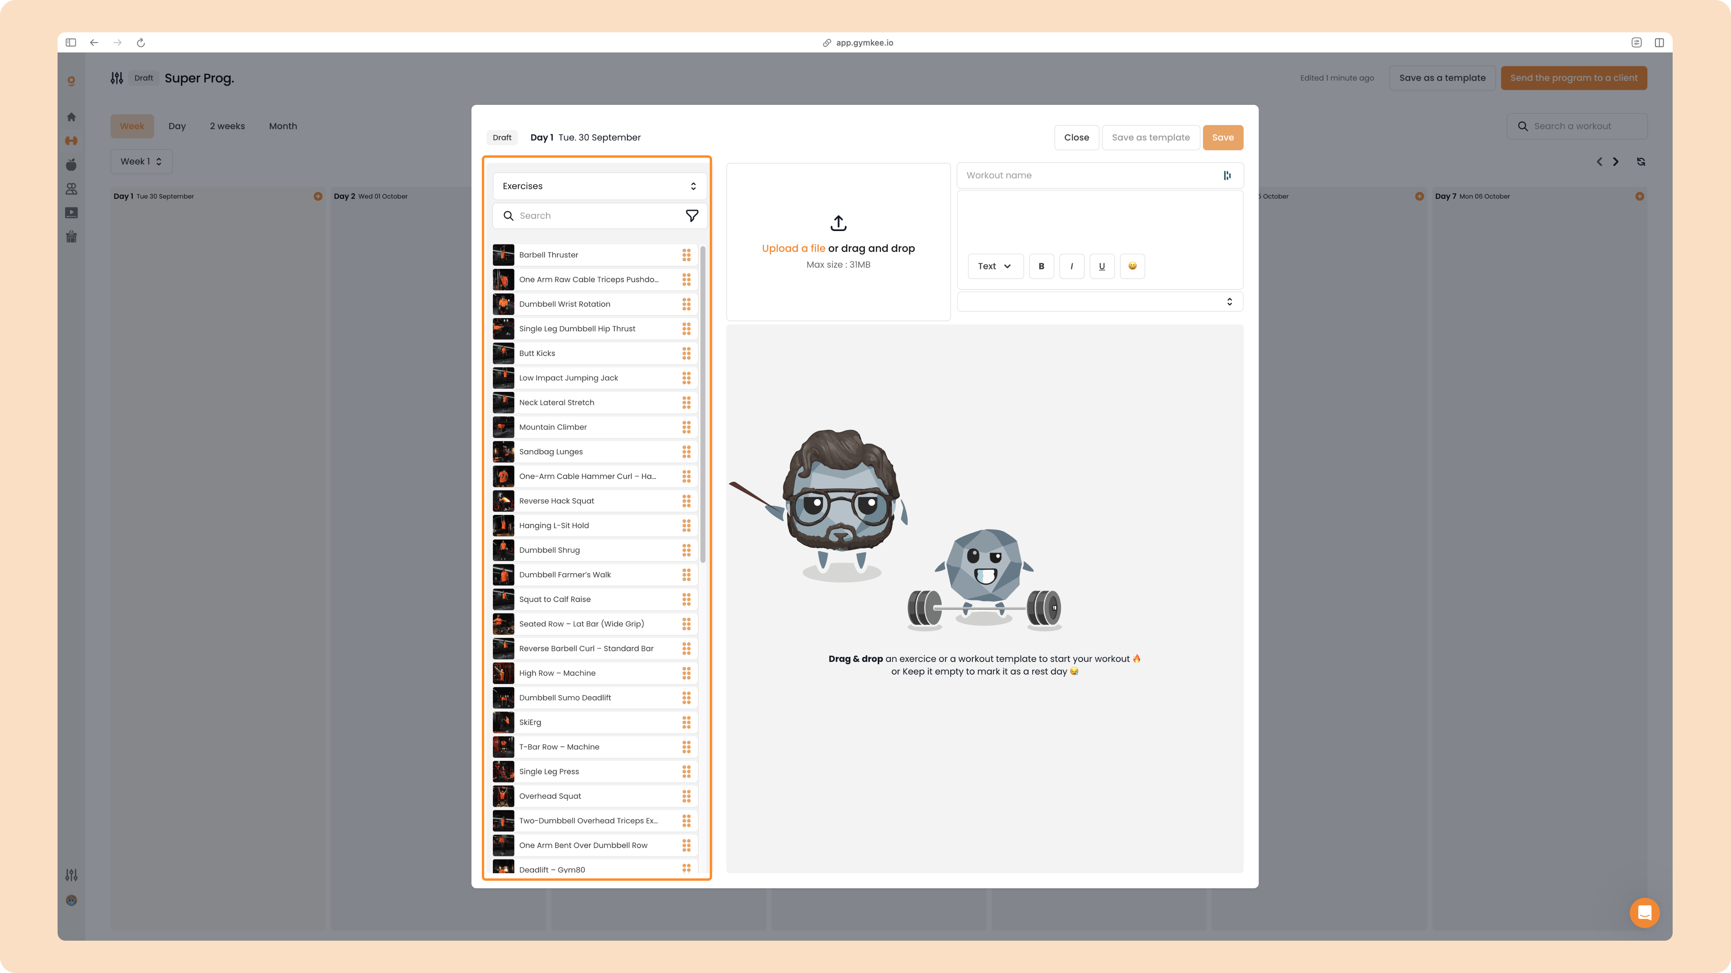Click the filter funnel icon in exercise search
The width and height of the screenshot is (1731, 973).
[x=692, y=216]
